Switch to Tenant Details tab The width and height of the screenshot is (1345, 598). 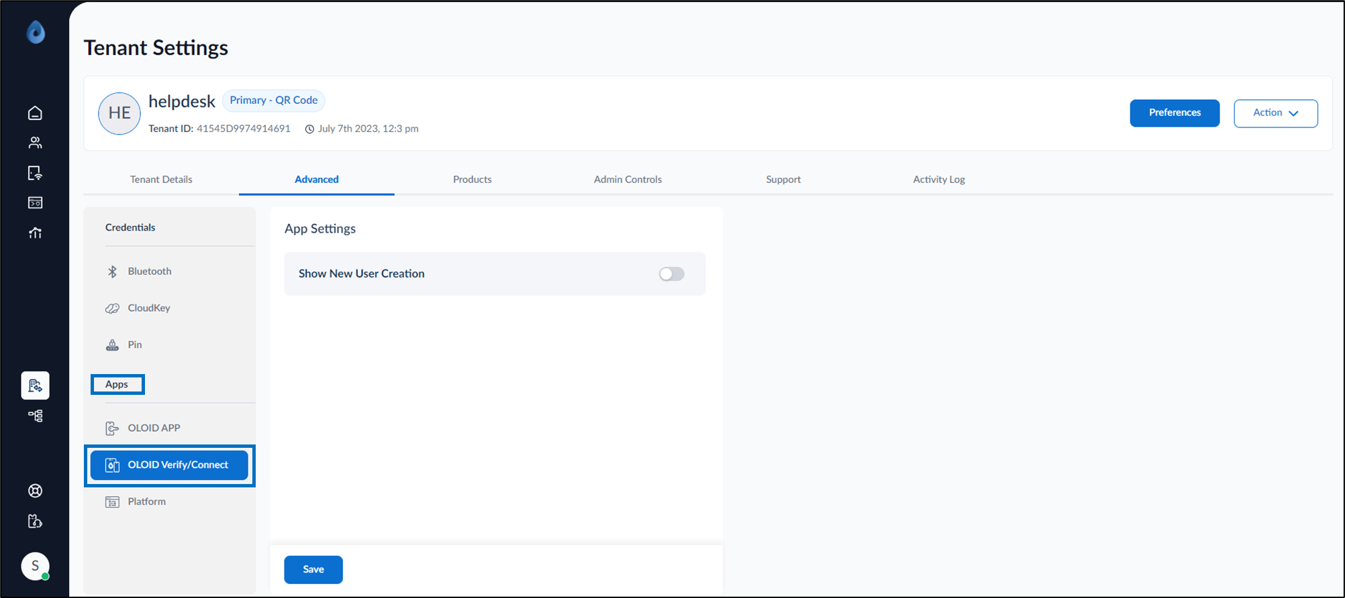click(x=161, y=180)
